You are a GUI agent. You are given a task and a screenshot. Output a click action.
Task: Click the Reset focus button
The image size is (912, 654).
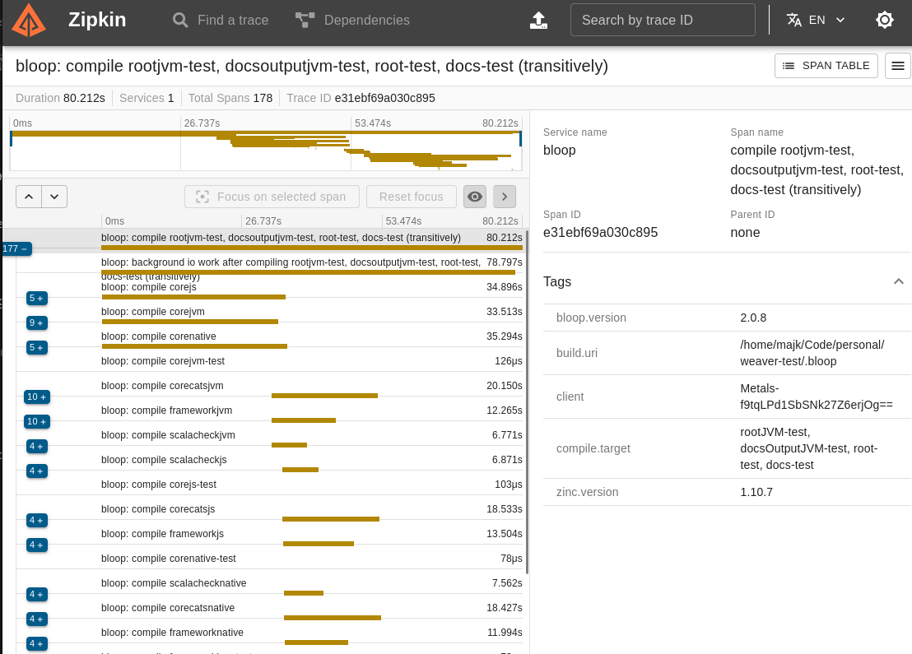412,197
